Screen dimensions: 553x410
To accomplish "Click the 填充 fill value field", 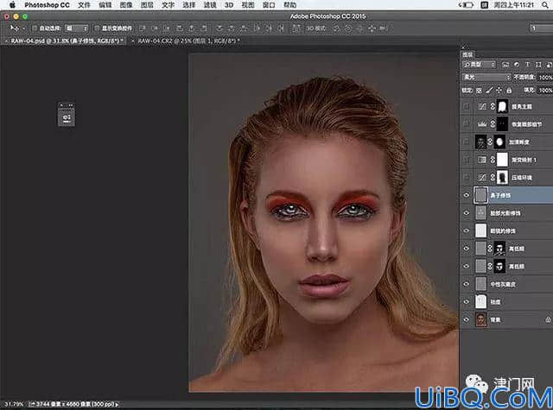I will tap(545, 91).
